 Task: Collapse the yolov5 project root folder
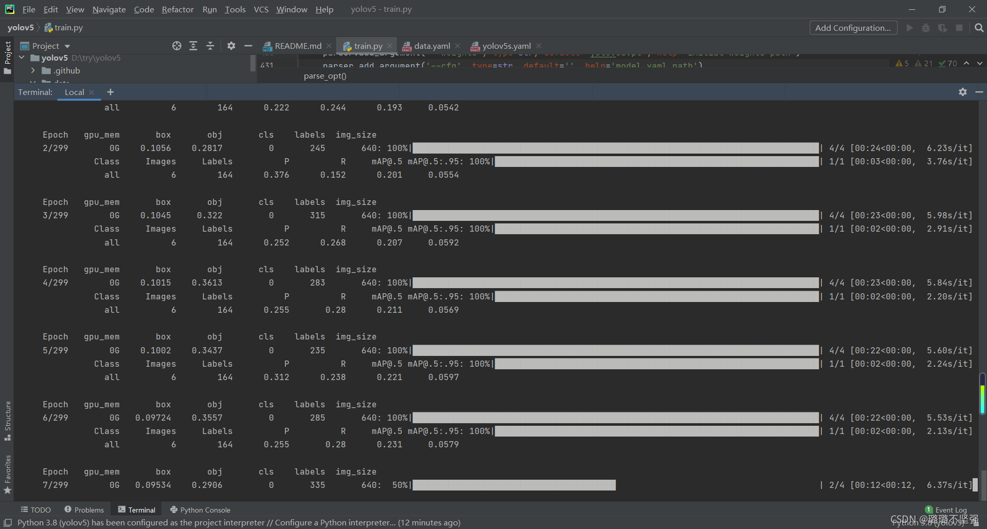click(22, 58)
